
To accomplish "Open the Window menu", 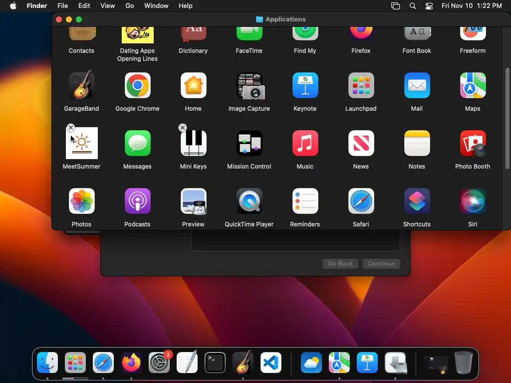I will (156, 6).
